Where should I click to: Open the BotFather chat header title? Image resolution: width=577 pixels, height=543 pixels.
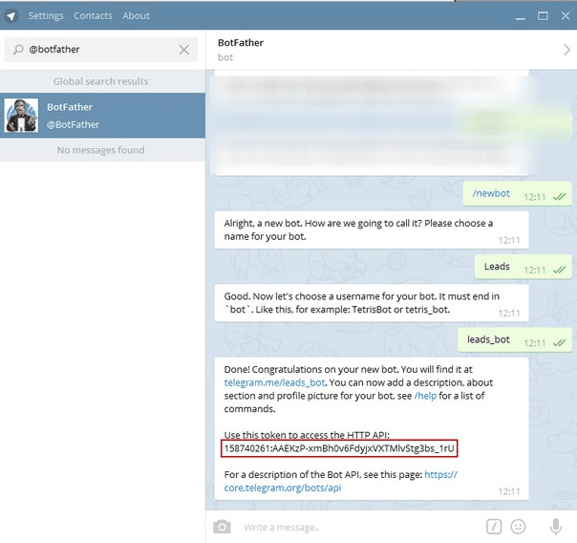241,43
